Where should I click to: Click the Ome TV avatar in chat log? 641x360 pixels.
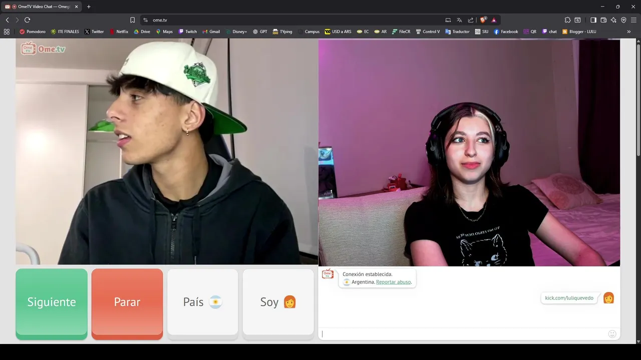coord(328,274)
